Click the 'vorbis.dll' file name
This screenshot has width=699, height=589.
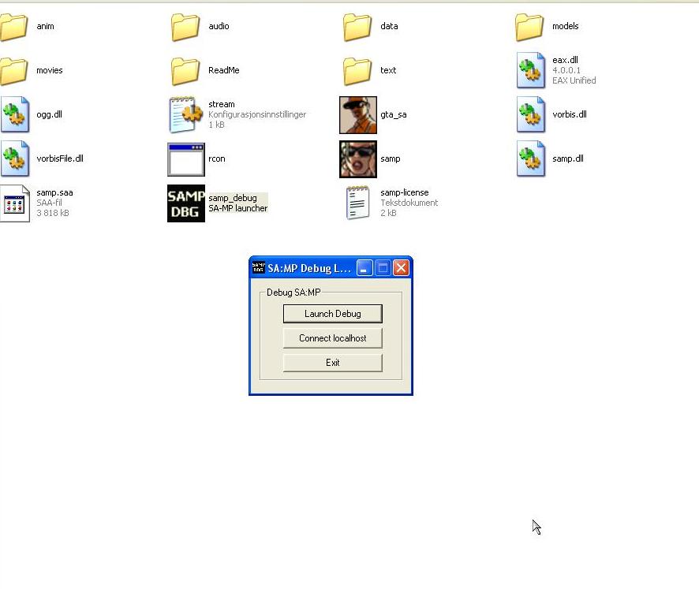coord(570,114)
